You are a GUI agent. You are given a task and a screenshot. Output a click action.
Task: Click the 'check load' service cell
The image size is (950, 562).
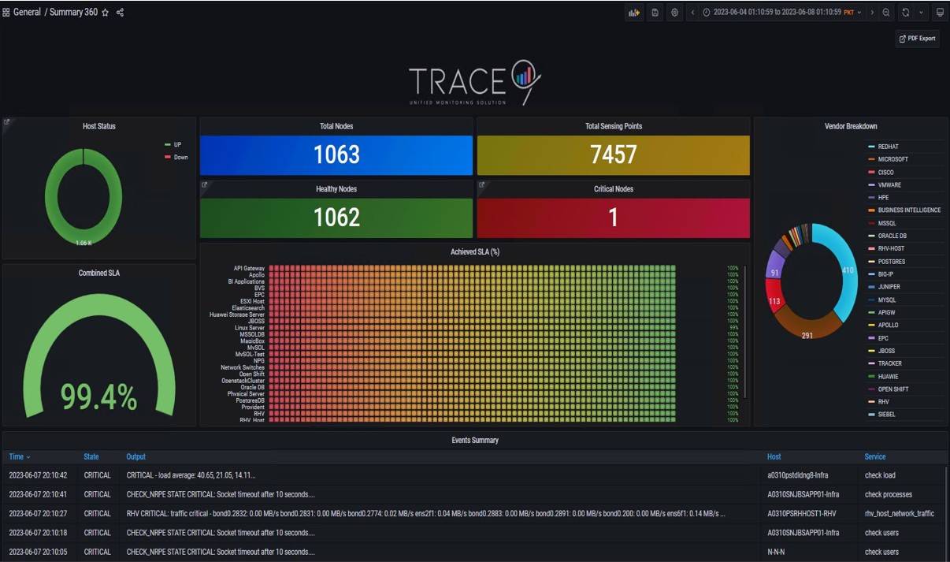click(x=880, y=475)
